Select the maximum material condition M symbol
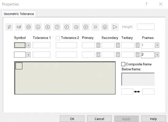This screenshot has width=168, height=122. (28, 27)
